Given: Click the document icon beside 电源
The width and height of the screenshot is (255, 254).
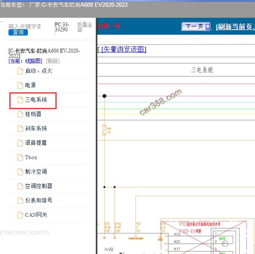Looking at the screenshot, I should (x=20, y=86).
